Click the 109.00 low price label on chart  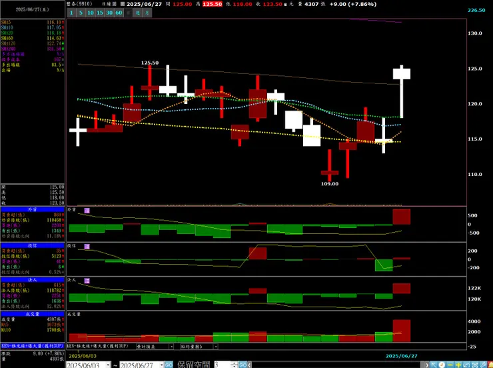[x=330, y=184]
